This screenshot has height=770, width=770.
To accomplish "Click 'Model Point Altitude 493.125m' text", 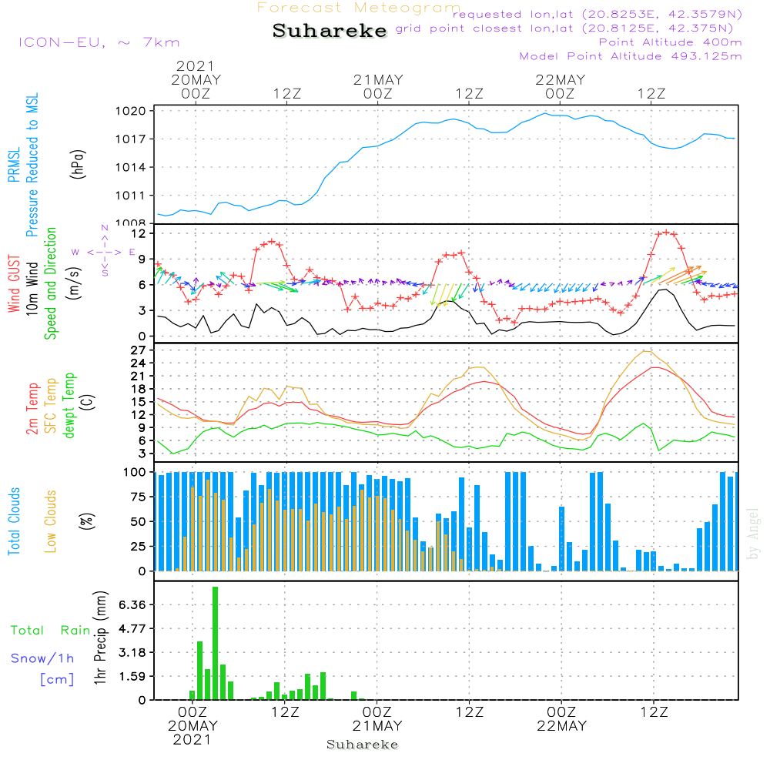I will click(631, 56).
